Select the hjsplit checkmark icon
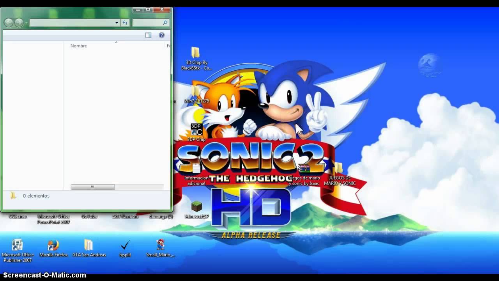This screenshot has width=499, height=281. (125, 245)
